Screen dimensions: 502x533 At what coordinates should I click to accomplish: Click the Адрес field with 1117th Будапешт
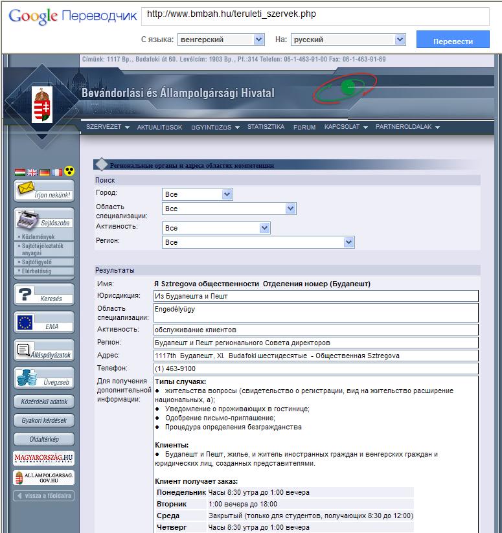[x=315, y=356]
